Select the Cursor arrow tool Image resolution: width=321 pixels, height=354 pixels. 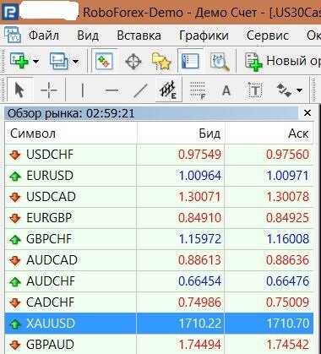[x=19, y=90]
